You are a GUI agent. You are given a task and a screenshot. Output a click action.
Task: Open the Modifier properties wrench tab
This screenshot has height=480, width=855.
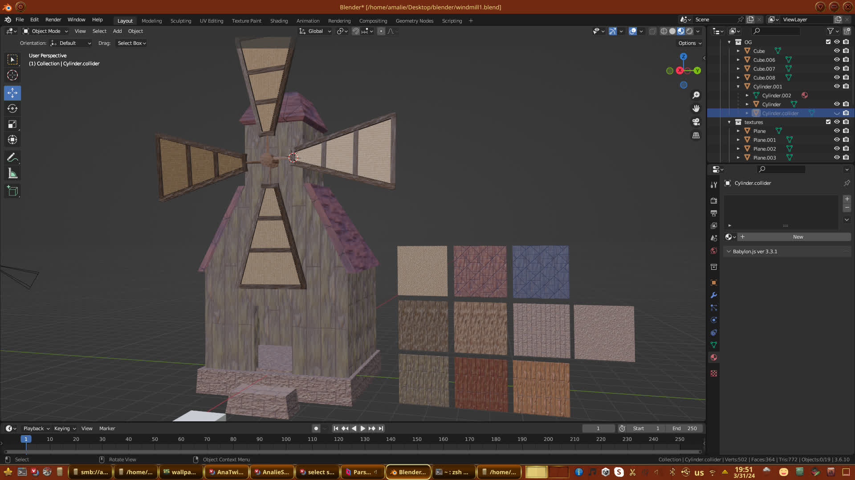(714, 295)
